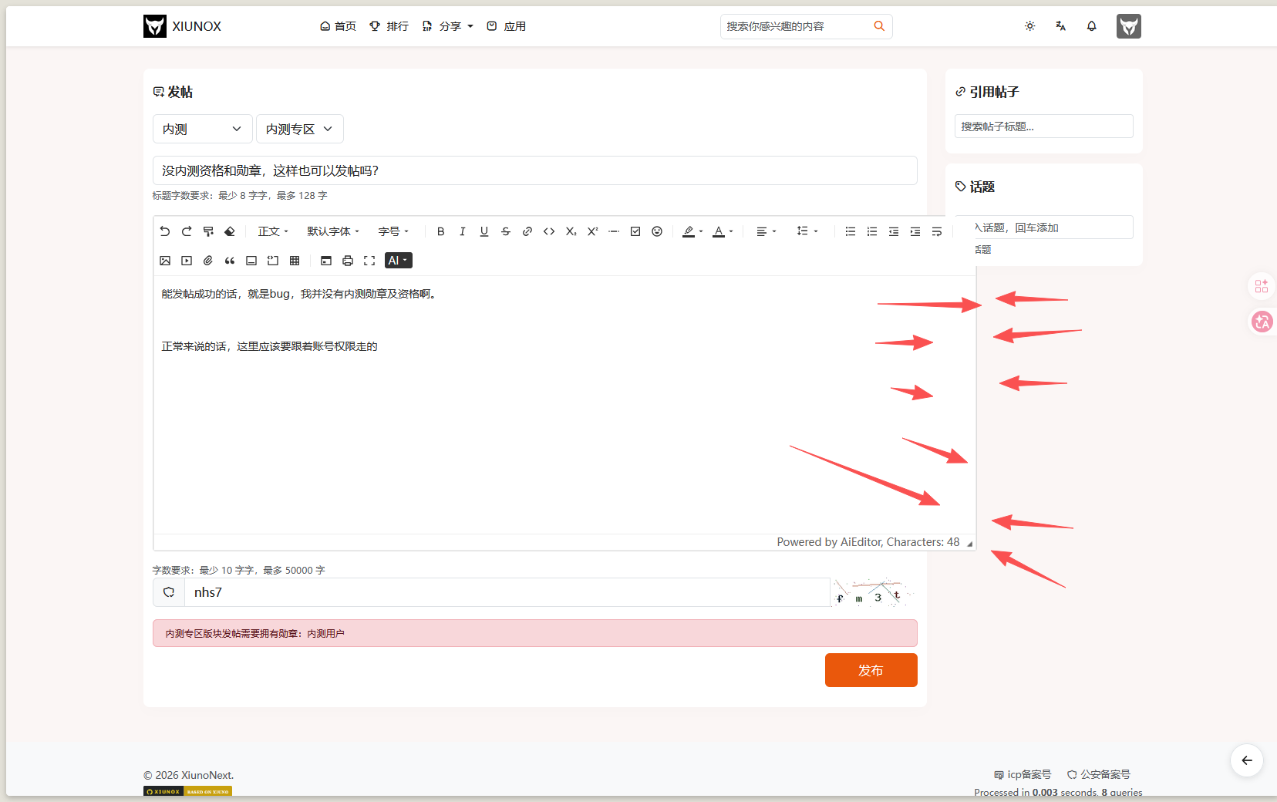Toggle underline formatting

484,231
